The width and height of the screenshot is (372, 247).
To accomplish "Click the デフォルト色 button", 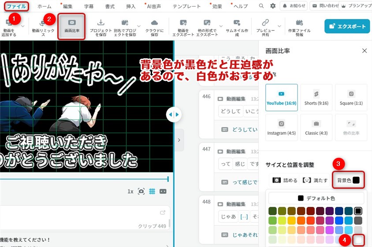I will (316, 198).
